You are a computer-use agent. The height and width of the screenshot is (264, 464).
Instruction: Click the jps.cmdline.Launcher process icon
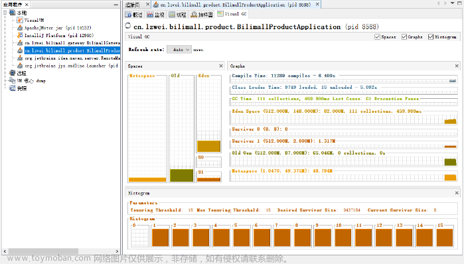point(19,66)
